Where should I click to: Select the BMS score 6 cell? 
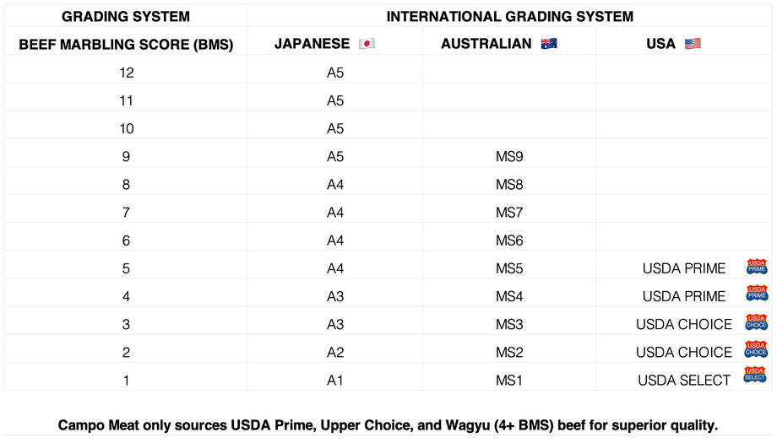(x=126, y=240)
